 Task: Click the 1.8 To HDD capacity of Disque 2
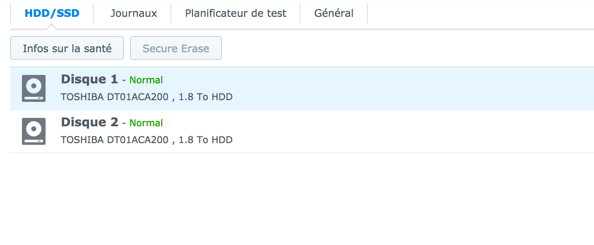coord(205,140)
